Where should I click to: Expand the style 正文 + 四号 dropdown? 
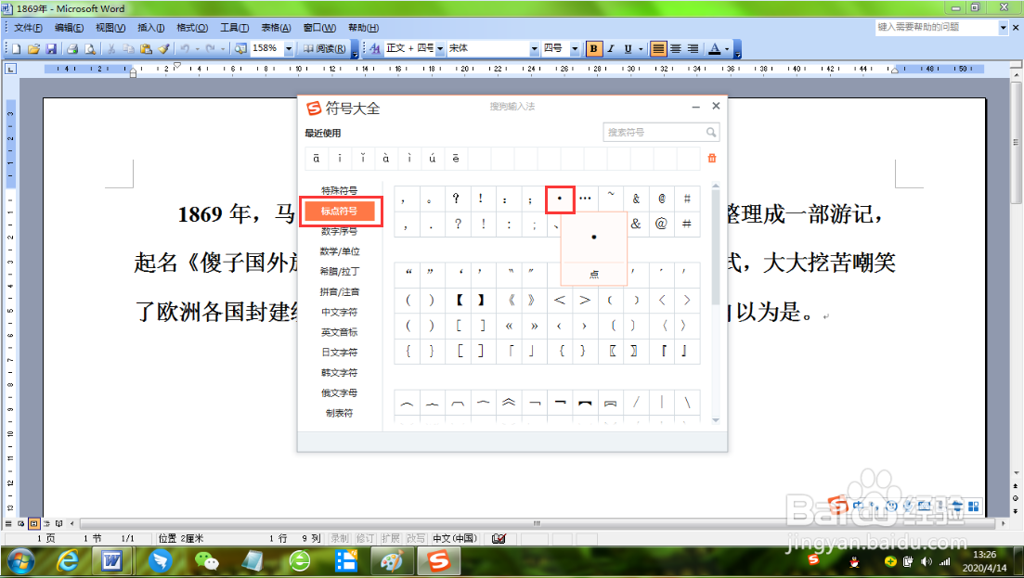point(440,49)
